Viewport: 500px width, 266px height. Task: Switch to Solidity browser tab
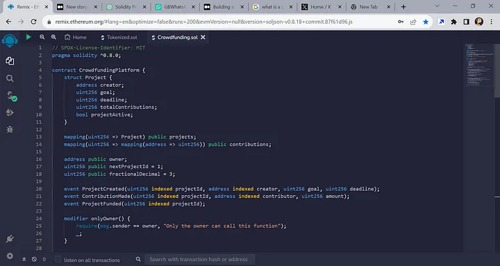pyautogui.click(x=126, y=7)
